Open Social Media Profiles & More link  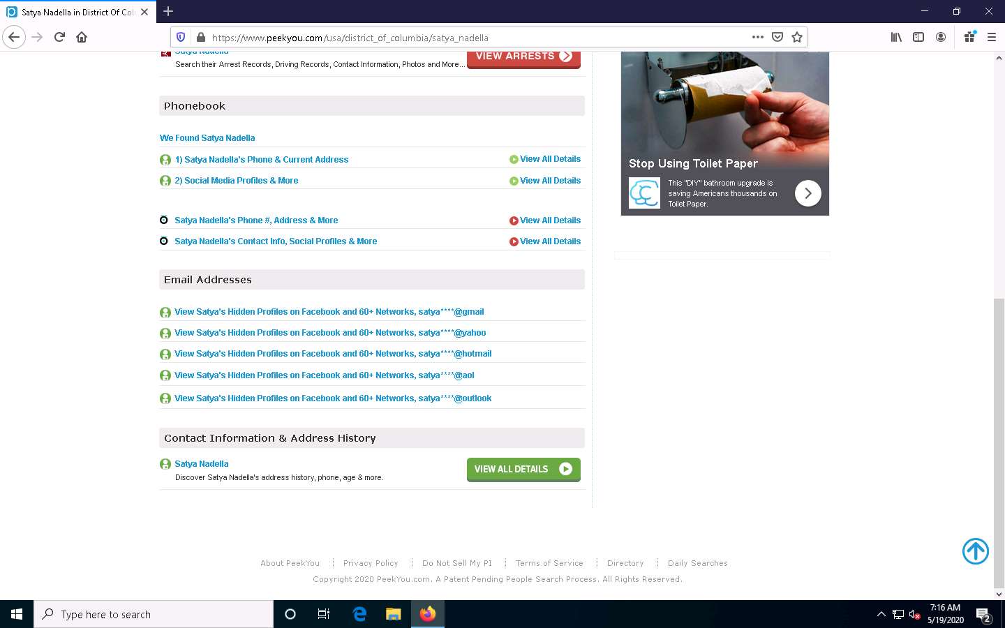pyautogui.click(x=236, y=181)
